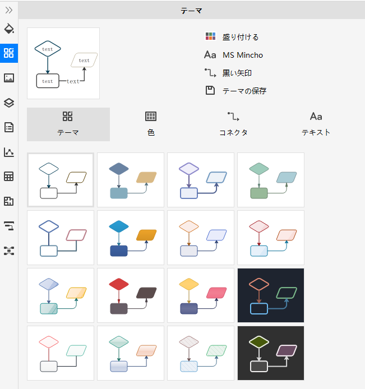This screenshot has height=389, width=365.
Task: Click the floppy disk save icon
Action: pos(210,90)
